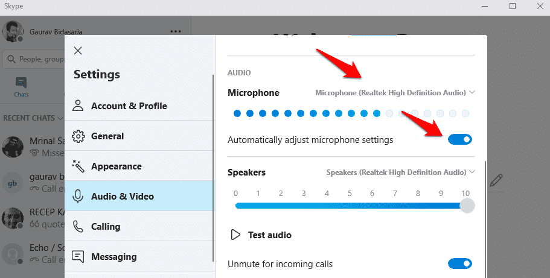Open General settings section
This screenshot has width=550, height=278.
coord(139,136)
